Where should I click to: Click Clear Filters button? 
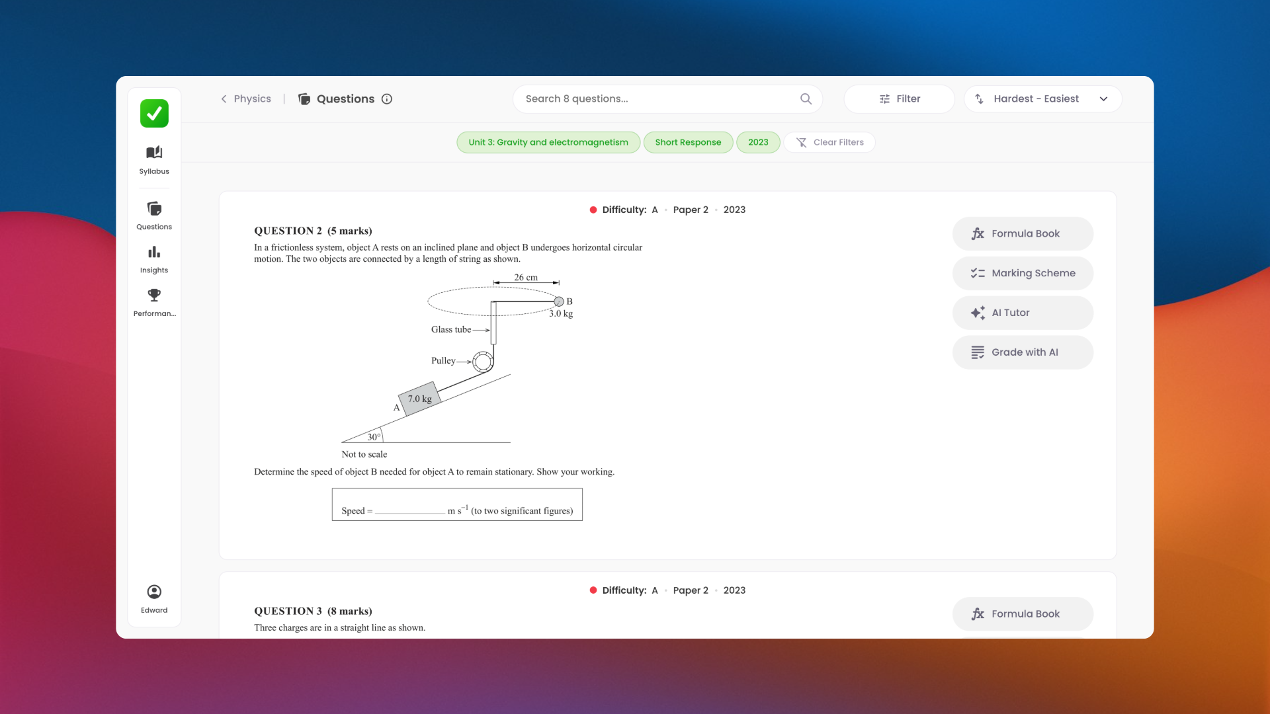(x=829, y=142)
